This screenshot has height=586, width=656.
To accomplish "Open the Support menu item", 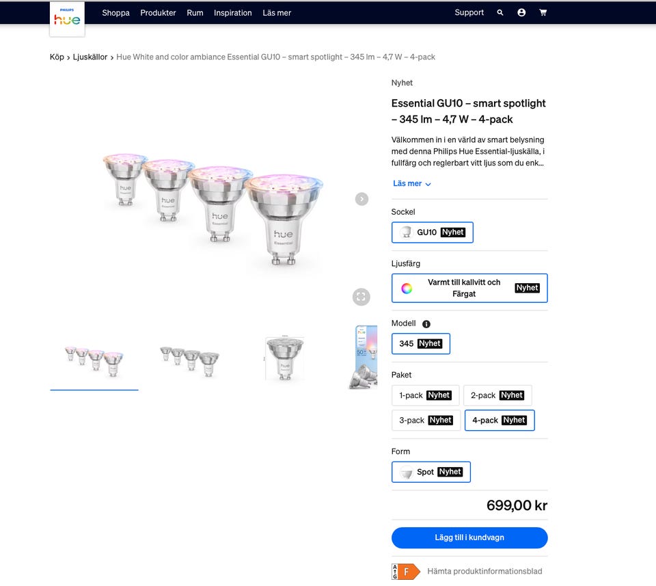I will click(469, 12).
